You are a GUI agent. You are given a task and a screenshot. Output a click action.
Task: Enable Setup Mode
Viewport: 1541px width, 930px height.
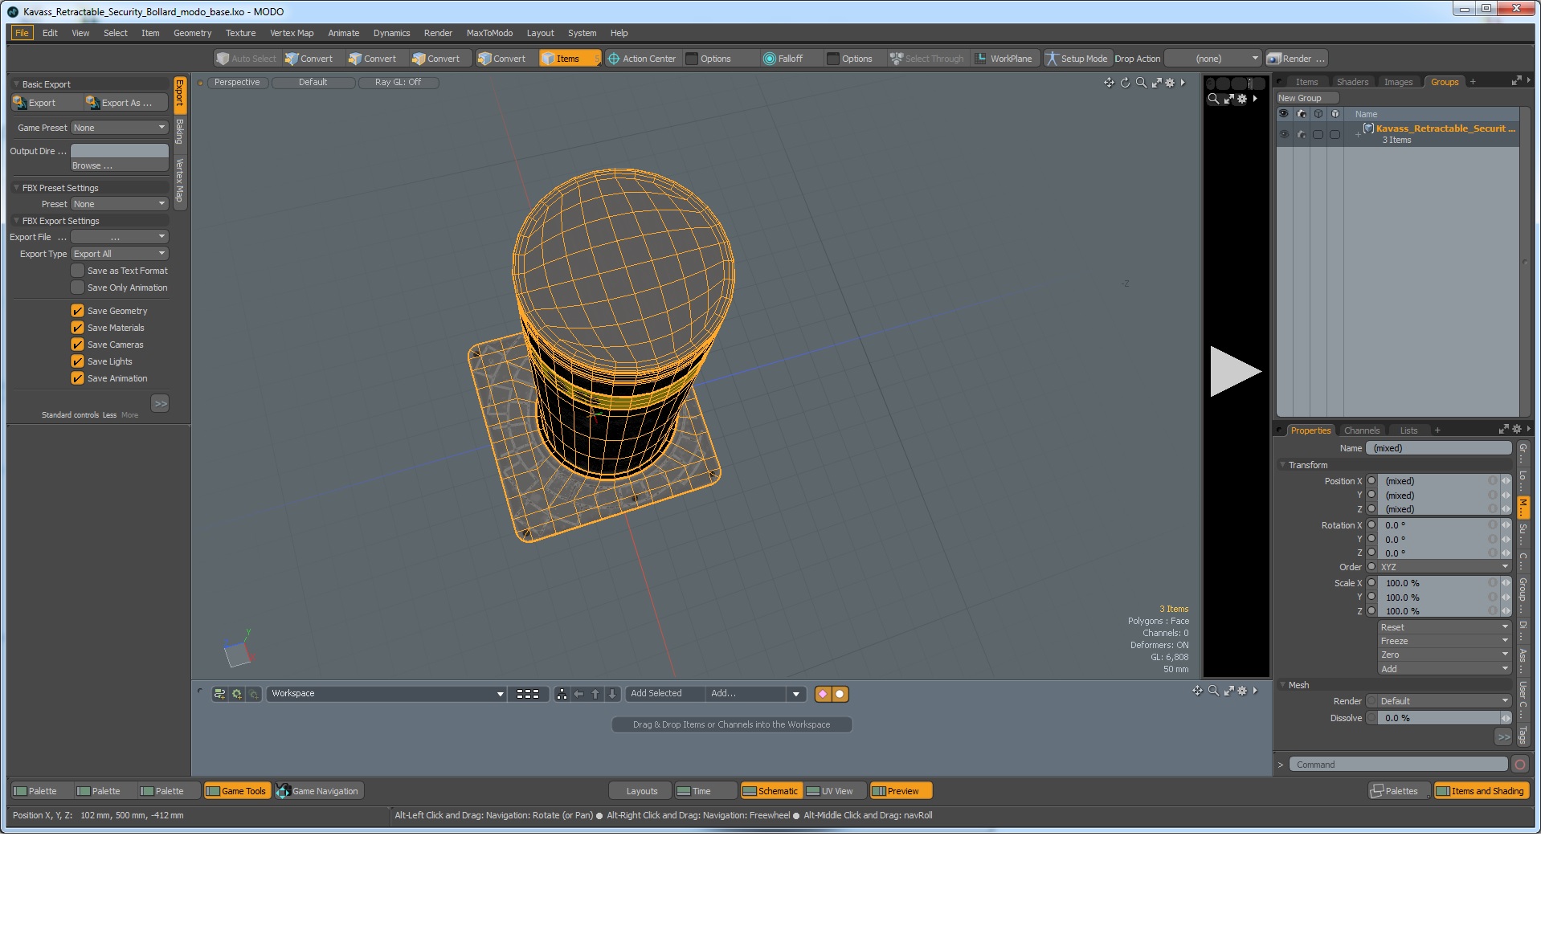(x=1077, y=59)
